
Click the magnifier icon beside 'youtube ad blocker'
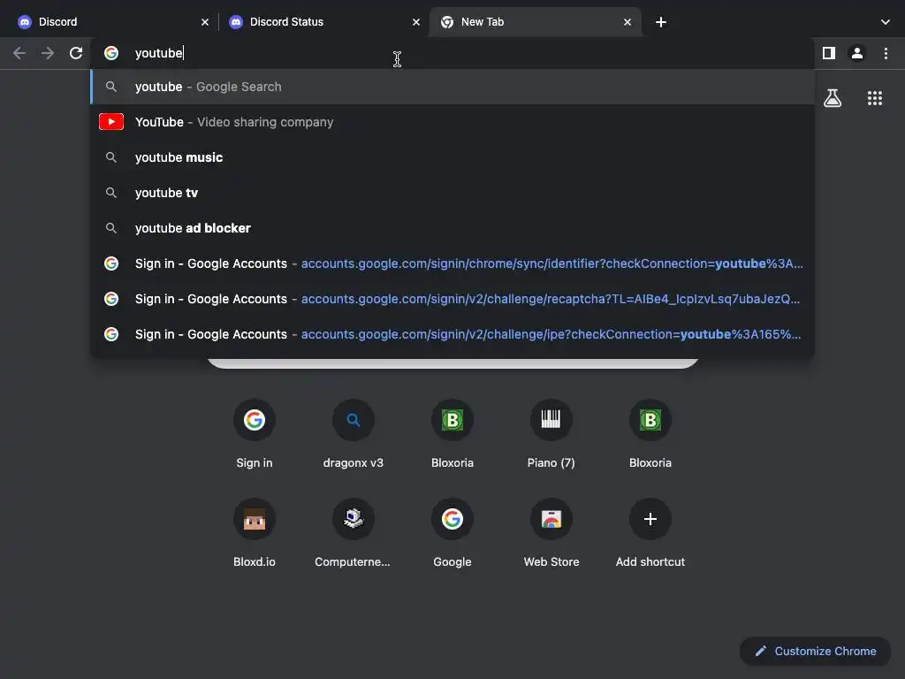(111, 228)
